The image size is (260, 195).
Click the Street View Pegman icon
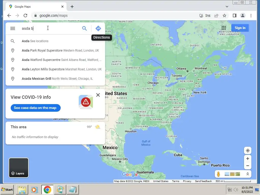[218, 174]
